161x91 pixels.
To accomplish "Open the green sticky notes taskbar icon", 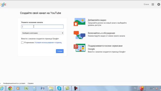I will (x=67, y=88).
